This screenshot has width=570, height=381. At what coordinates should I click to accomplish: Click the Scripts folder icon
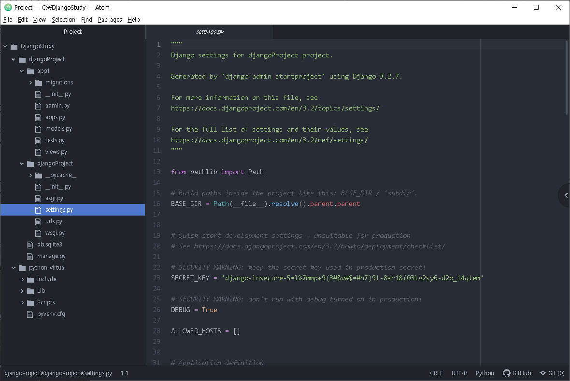(x=30, y=302)
